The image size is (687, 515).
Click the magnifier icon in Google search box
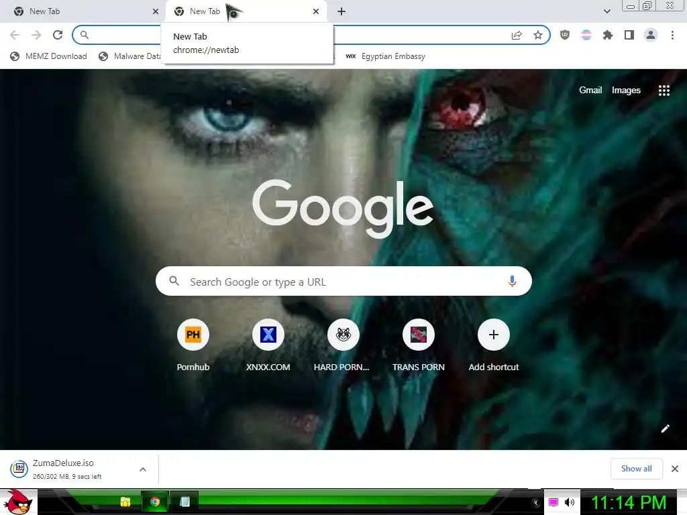click(174, 281)
